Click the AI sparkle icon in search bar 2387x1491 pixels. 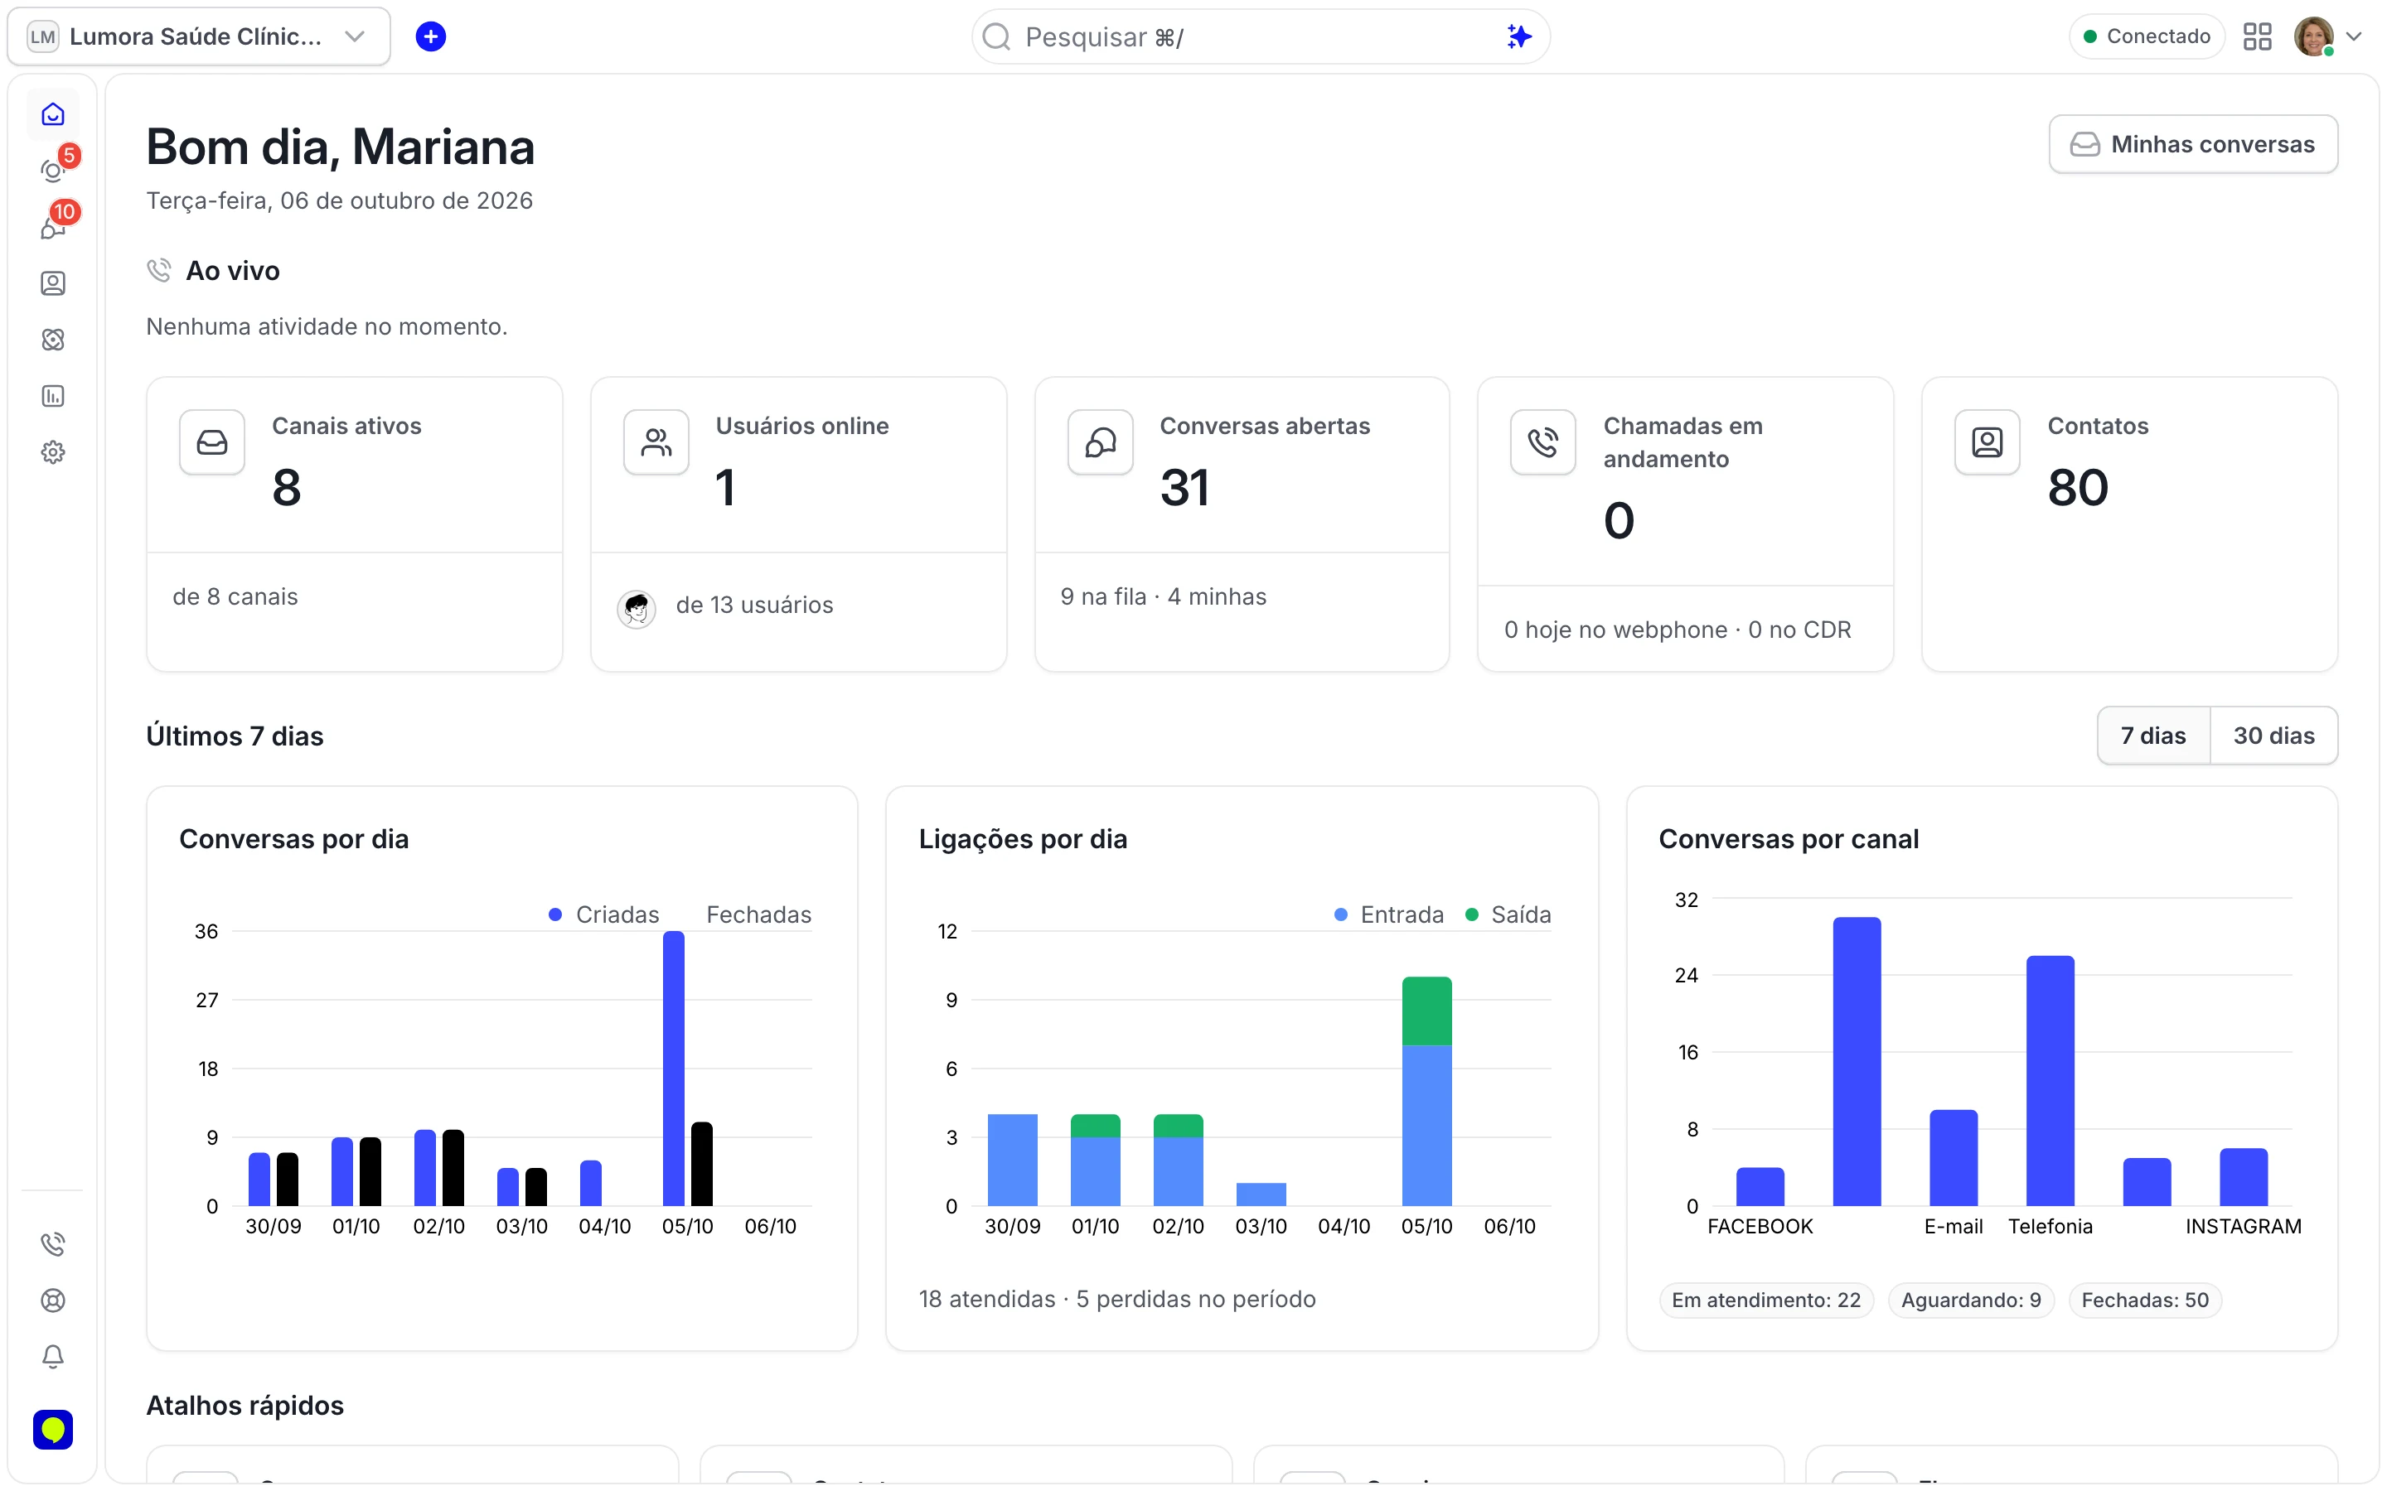point(1519,36)
